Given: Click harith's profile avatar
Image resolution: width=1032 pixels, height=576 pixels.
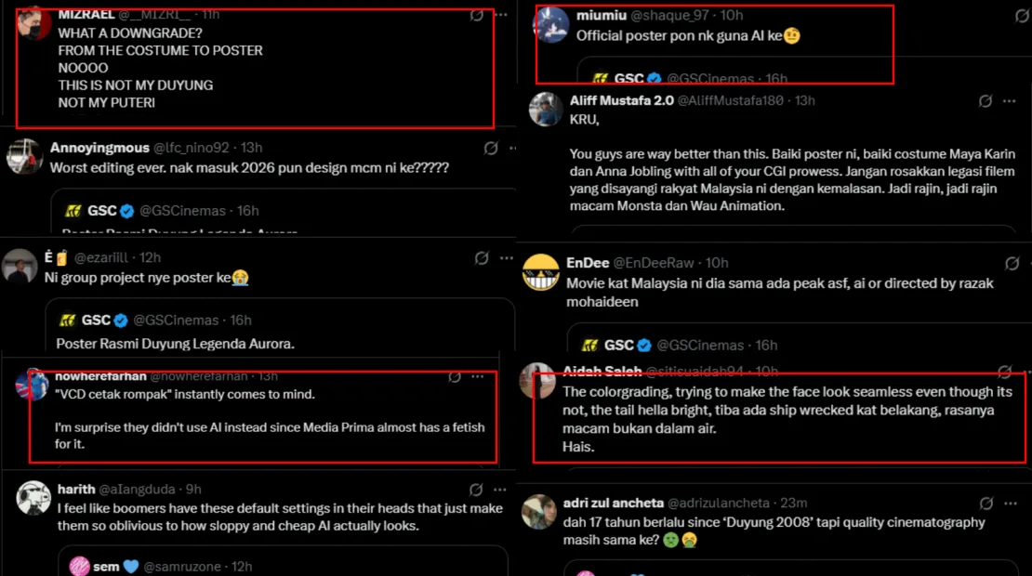Looking at the screenshot, I should pos(33,499).
